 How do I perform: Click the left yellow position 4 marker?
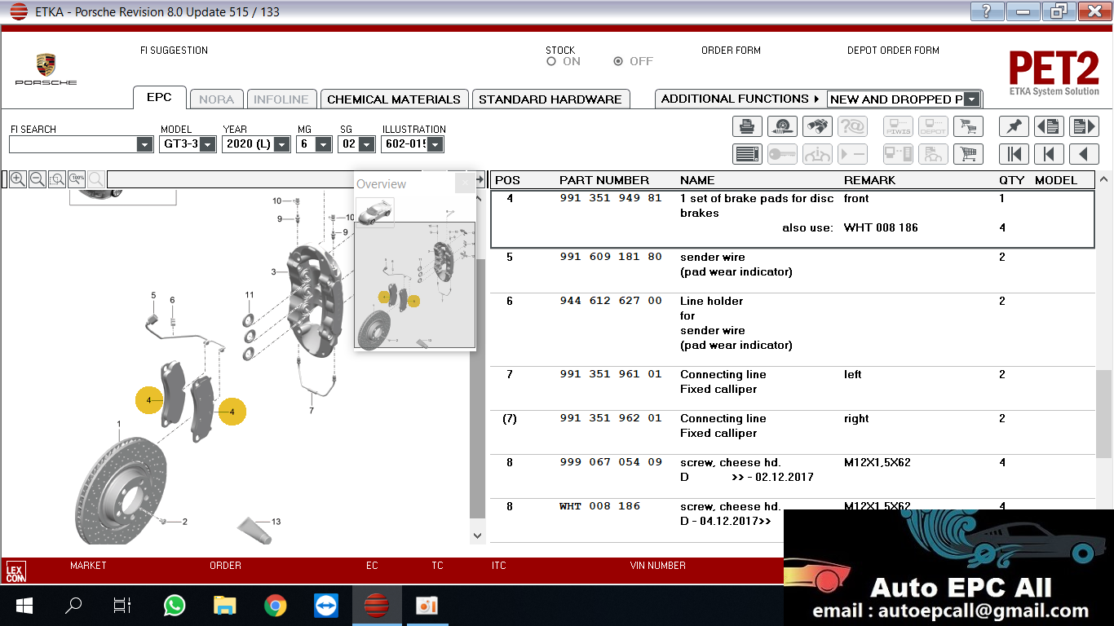pyautogui.click(x=149, y=400)
